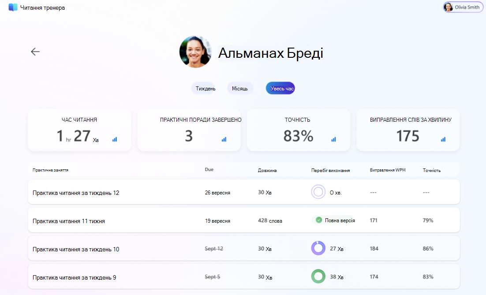Click WPM value 174
This screenshot has height=295, width=486.
(374, 277)
